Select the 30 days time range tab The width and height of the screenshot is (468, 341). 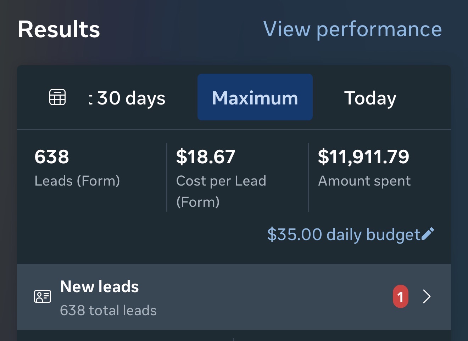(127, 98)
